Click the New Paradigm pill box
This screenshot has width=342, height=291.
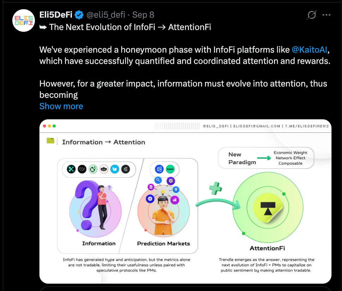(266, 158)
